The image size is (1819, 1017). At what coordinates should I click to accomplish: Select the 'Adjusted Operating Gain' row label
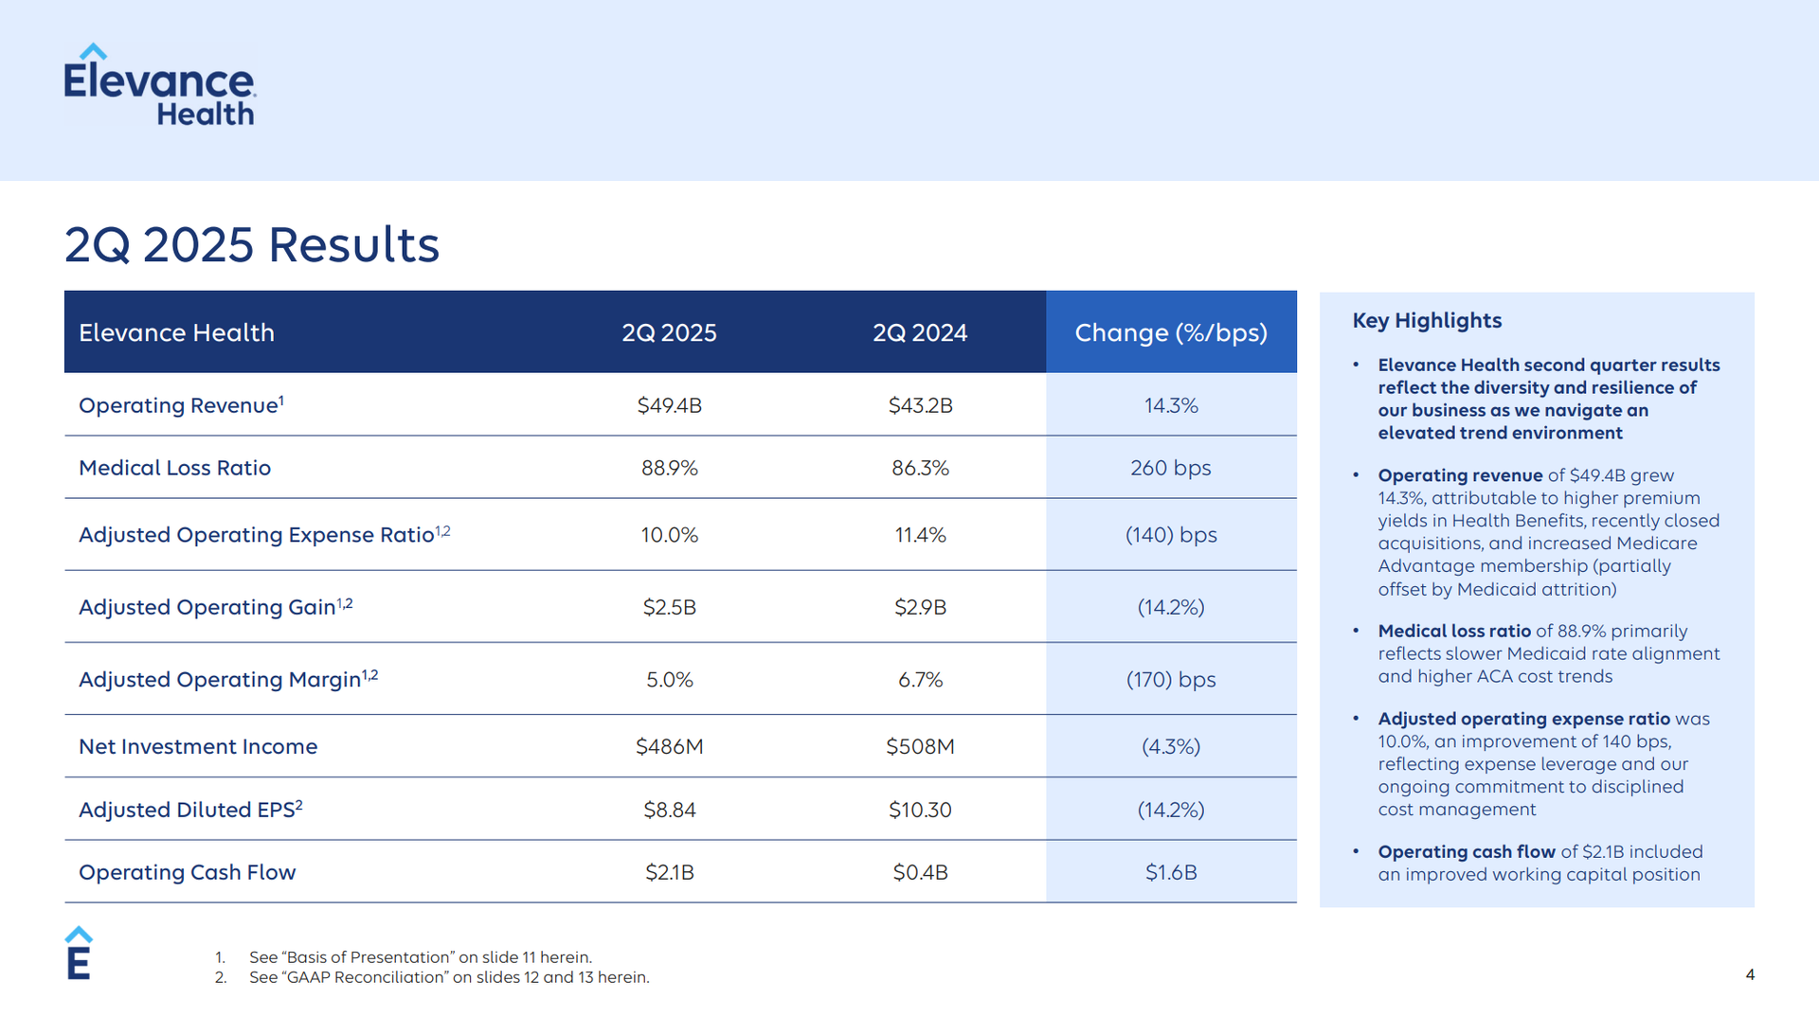(216, 606)
